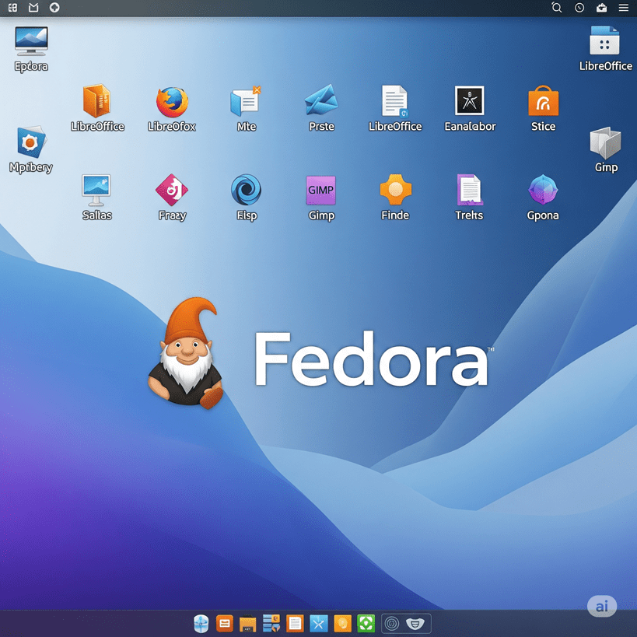Click the briefcase icon in top bar

pos(602,8)
